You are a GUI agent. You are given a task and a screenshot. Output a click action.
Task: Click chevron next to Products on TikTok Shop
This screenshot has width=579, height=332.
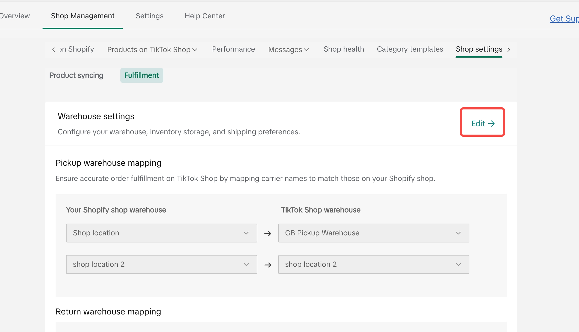(195, 50)
